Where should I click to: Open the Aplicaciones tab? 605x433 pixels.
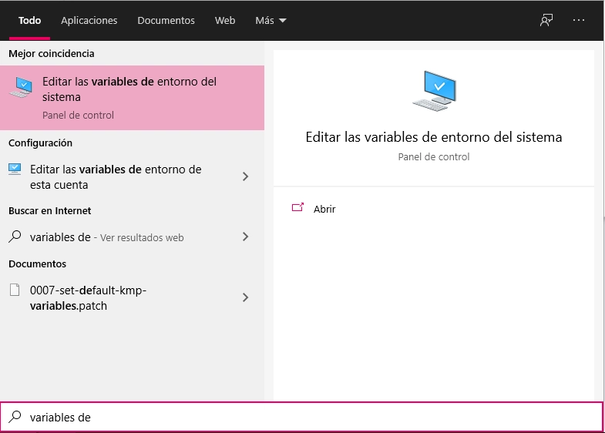[x=89, y=21]
